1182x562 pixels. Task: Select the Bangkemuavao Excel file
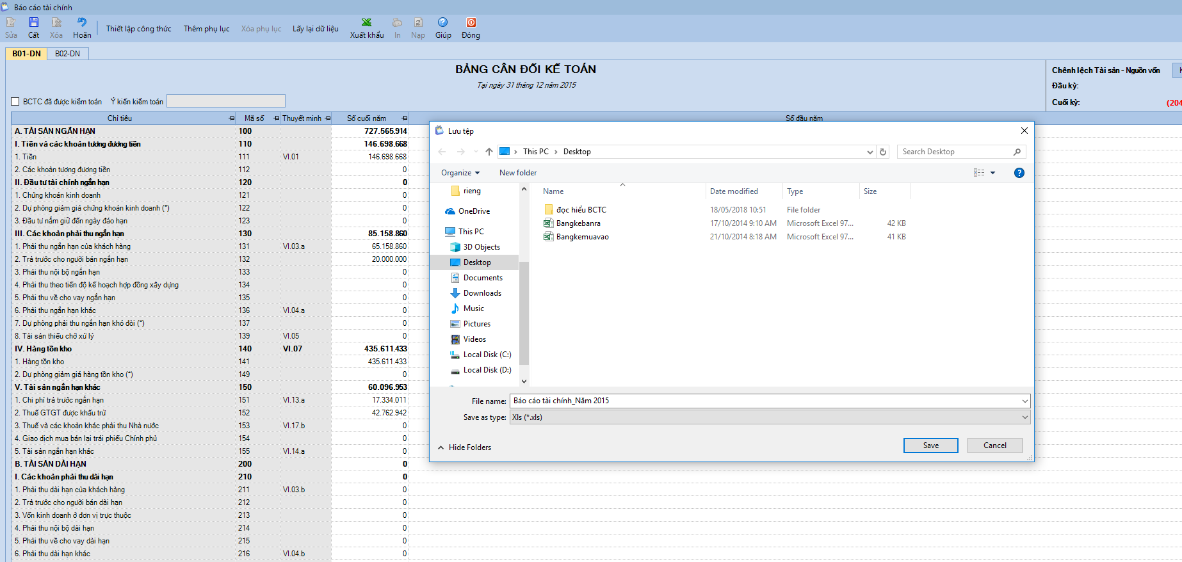tap(576, 237)
